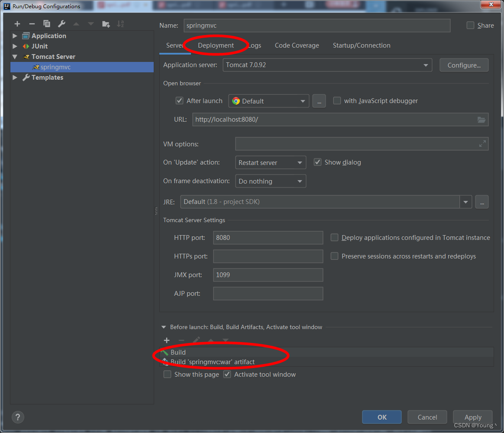
Task: Click the AJP port field
Action: 268,294
